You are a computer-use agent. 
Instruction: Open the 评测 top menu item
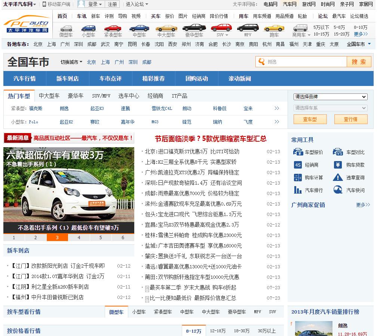pos(109,16)
